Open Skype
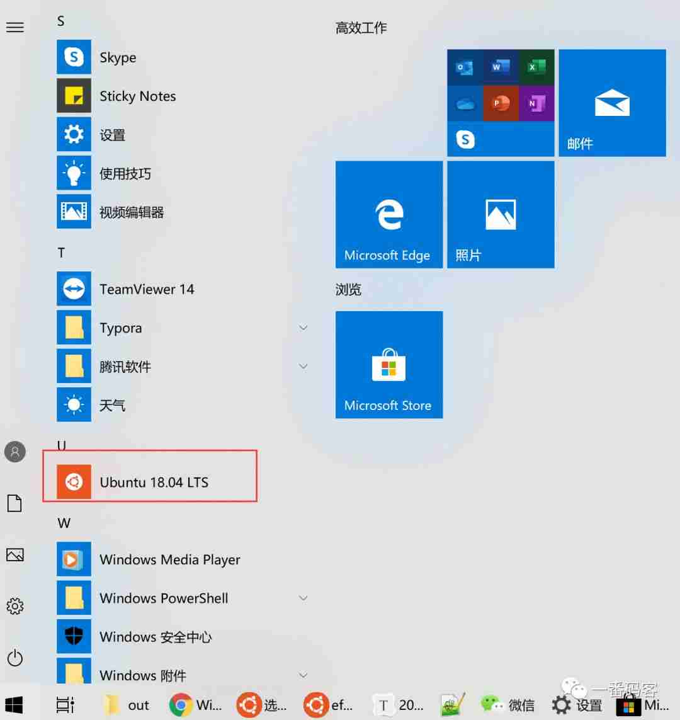Screen dimensions: 680x720 tap(118, 57)
